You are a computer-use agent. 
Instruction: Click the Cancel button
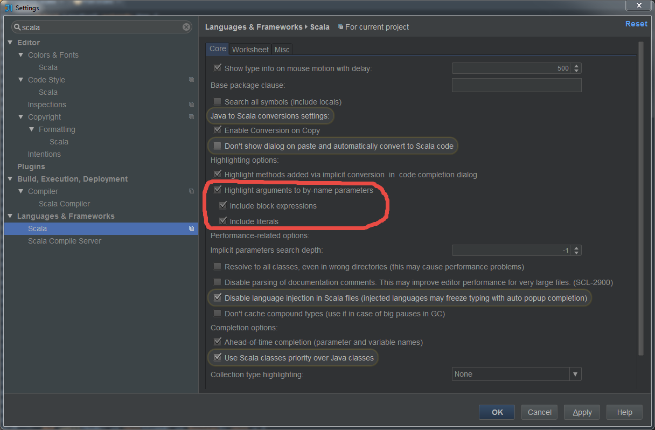click(x=539, y=412)
